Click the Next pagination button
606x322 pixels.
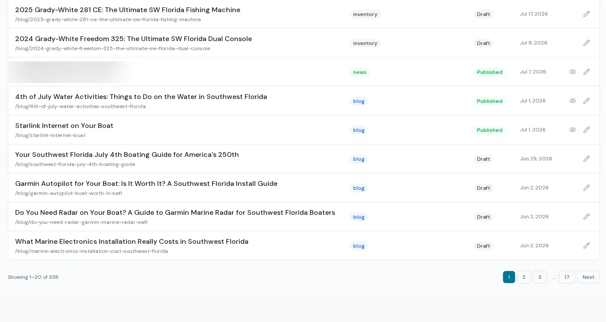coord(588,277)
